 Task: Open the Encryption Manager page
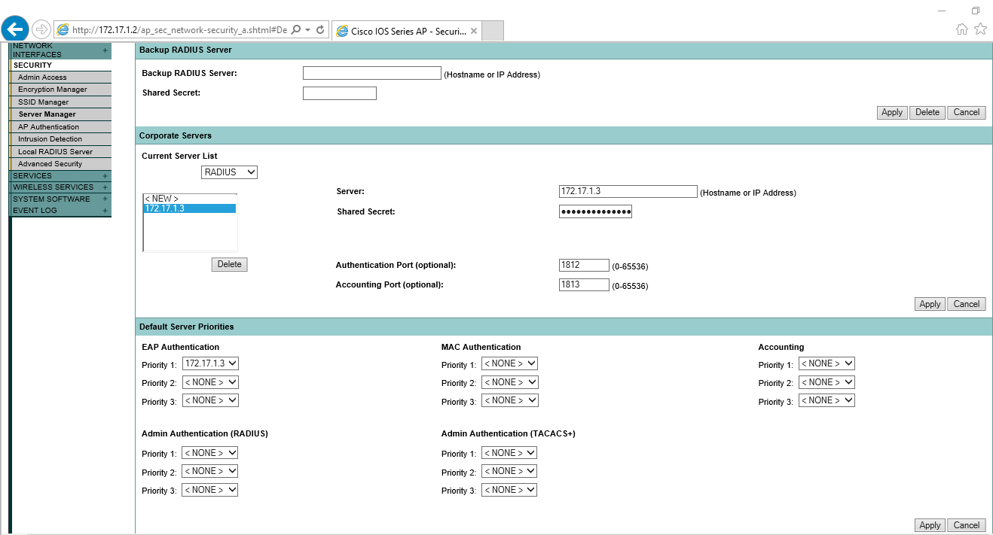click(53, 90)
